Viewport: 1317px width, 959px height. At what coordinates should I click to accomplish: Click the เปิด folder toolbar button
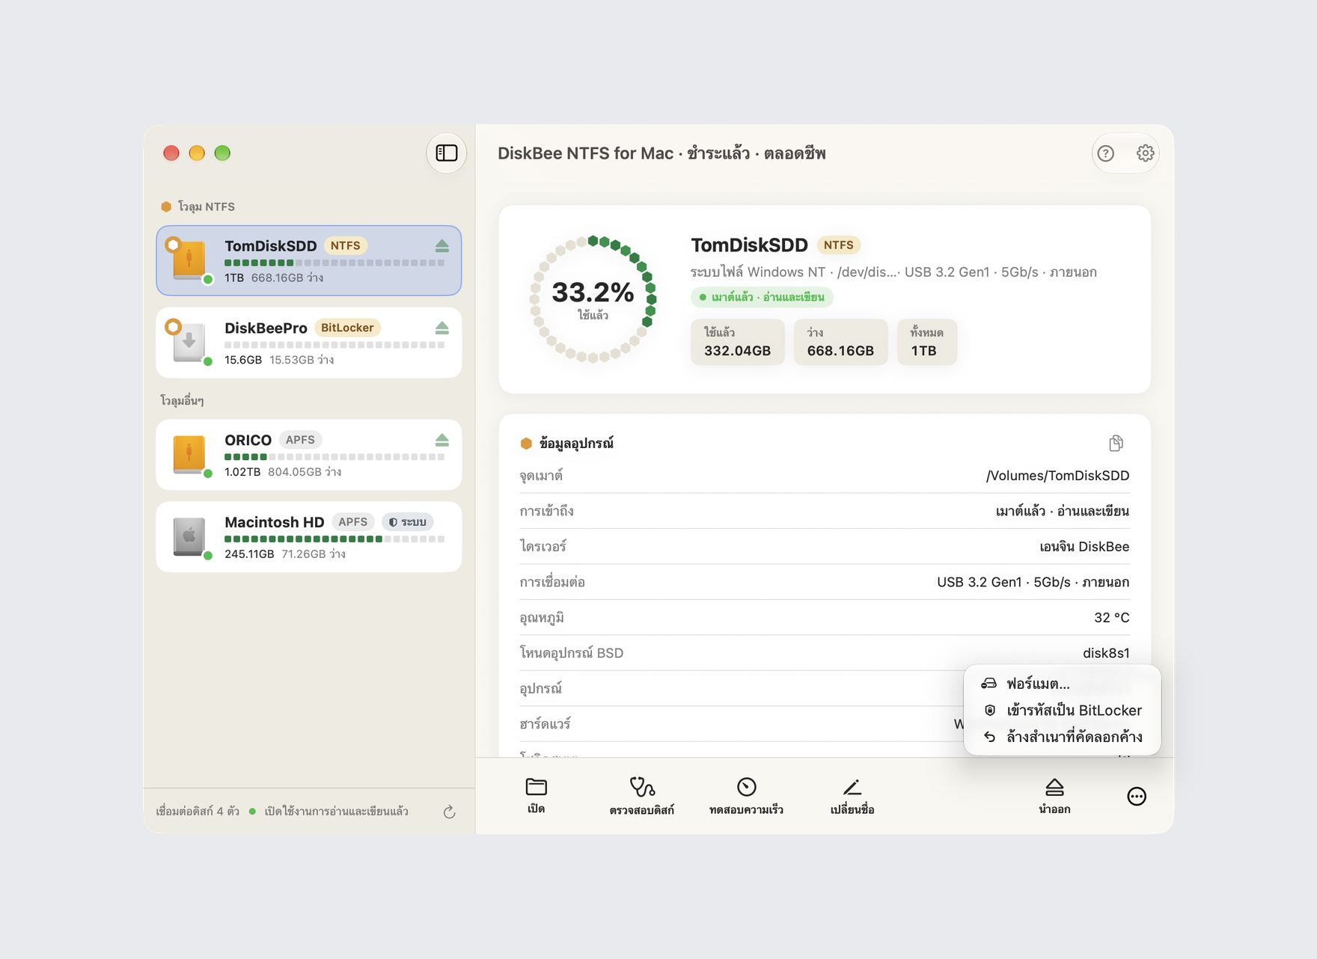pyautogui.click(x=537, y=796)
